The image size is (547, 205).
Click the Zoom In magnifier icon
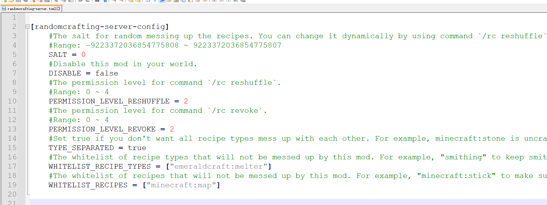[x=114, y=1]
